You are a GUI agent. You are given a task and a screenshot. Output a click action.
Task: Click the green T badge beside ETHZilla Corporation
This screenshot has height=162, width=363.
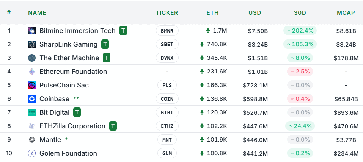click(113, 126)
